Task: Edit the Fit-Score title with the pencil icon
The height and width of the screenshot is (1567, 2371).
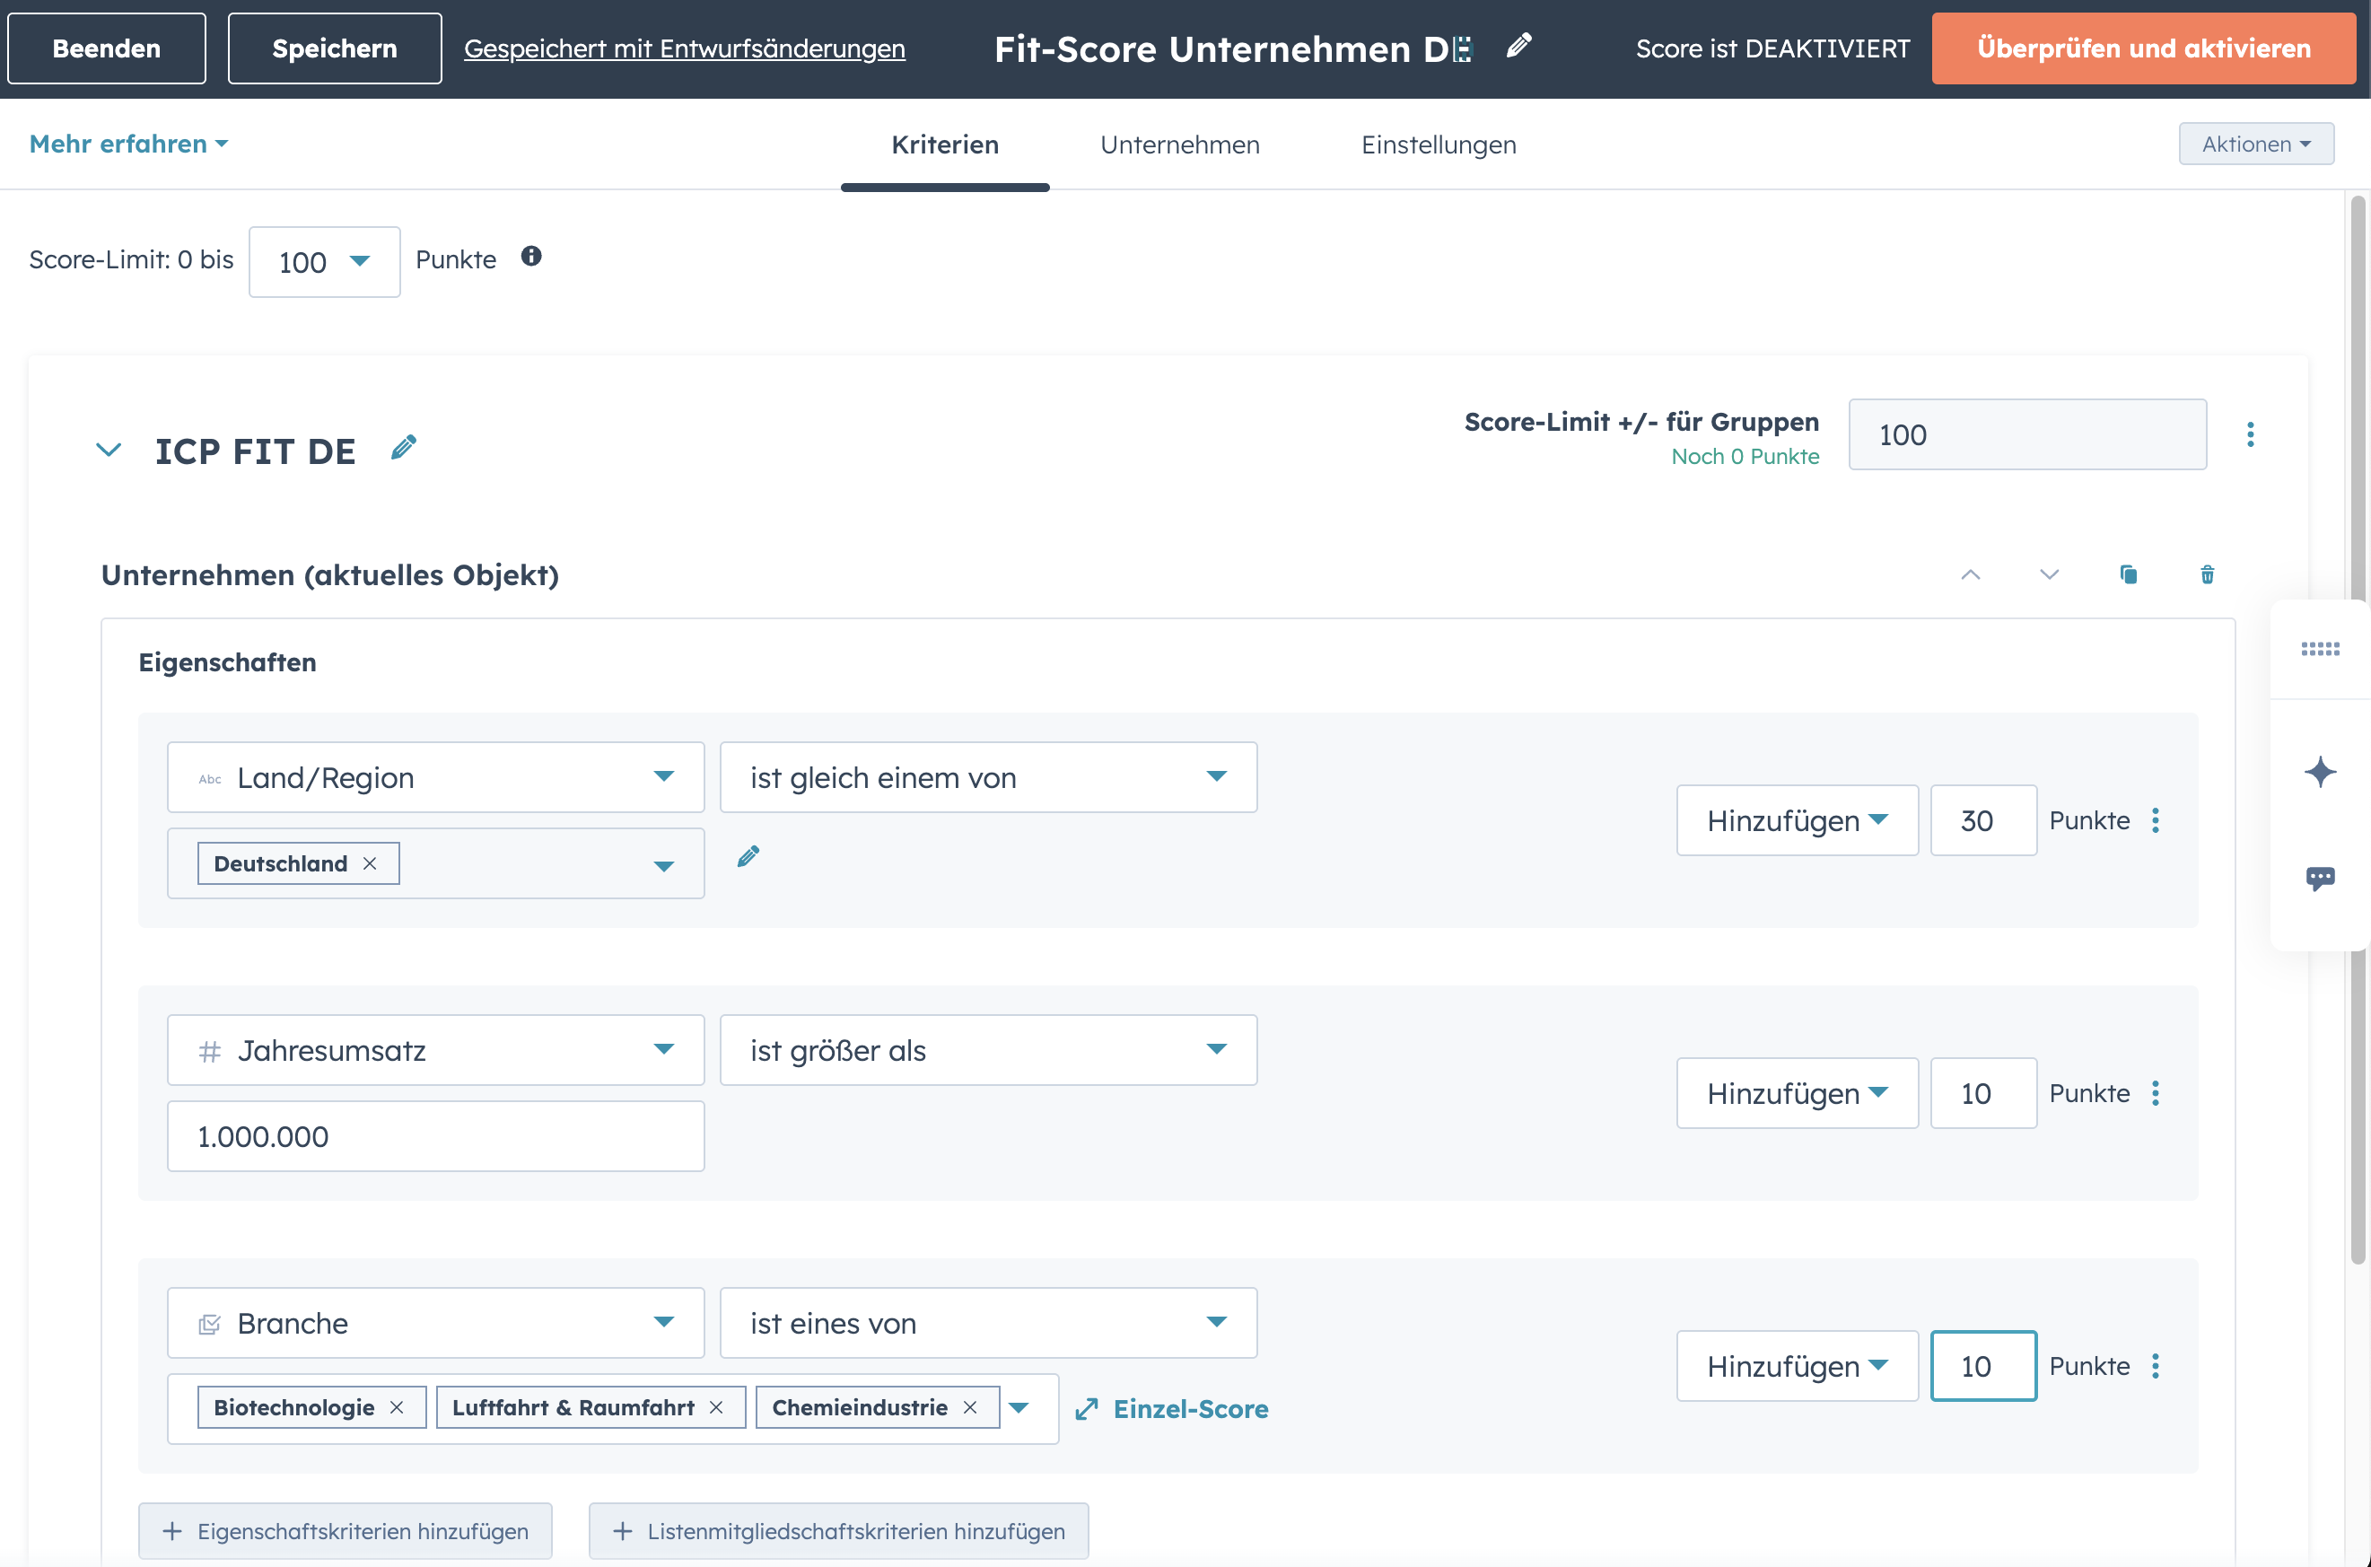Action: [x=1518, y=46]
